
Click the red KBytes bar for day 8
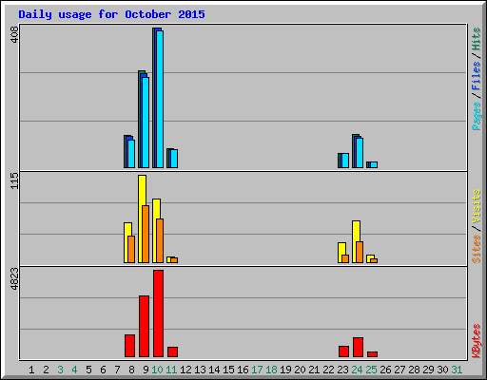pos(129,346)
